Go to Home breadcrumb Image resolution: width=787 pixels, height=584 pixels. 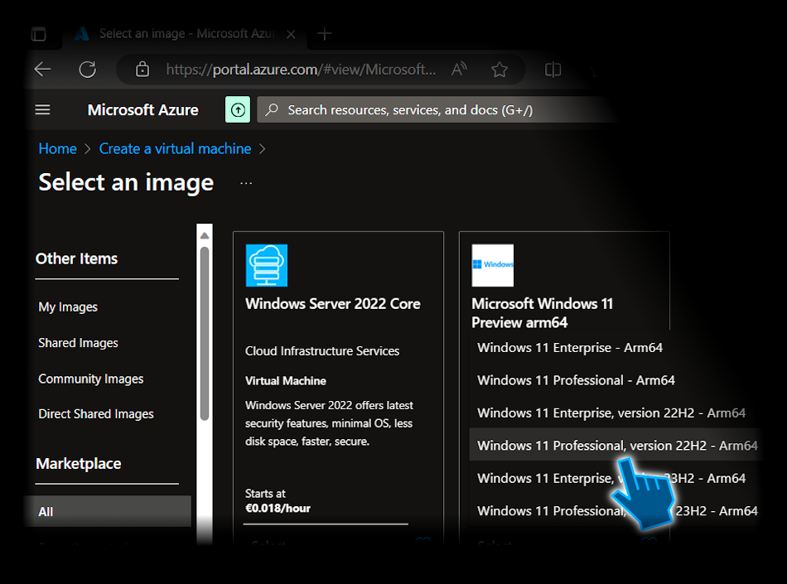pyautogui.click(x=58, y=148)
